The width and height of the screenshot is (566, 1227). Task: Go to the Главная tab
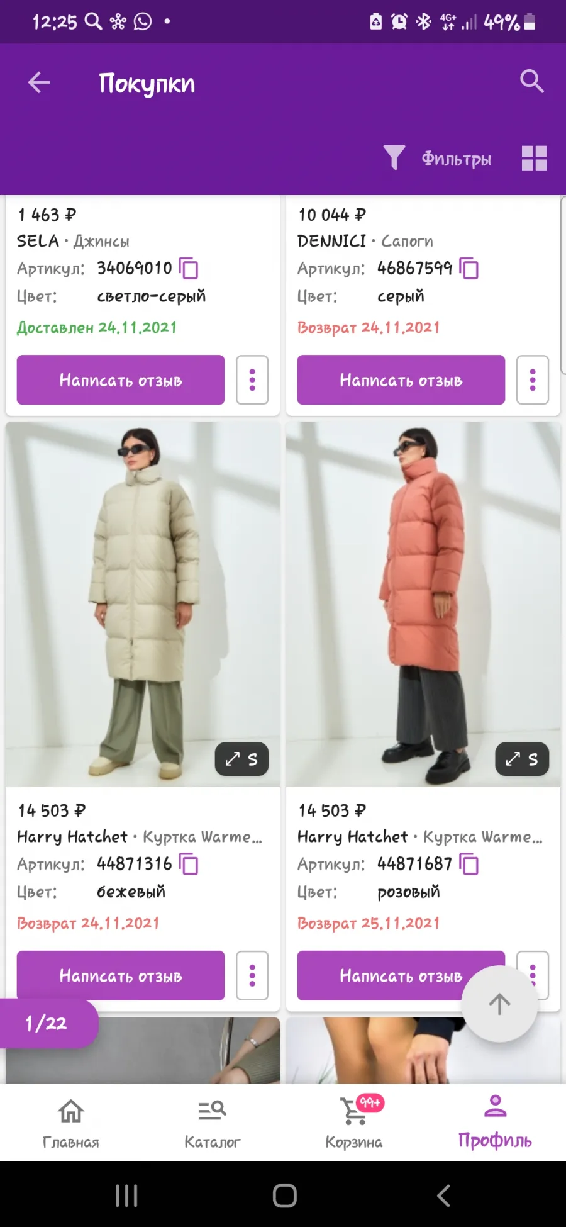[71, 1123]
